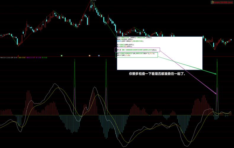Click the 27.47 peak price label
The image size is (234, 148).
coord(94,1)
